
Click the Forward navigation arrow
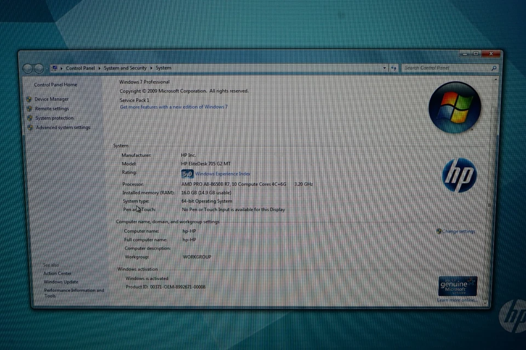pos(38,68)
